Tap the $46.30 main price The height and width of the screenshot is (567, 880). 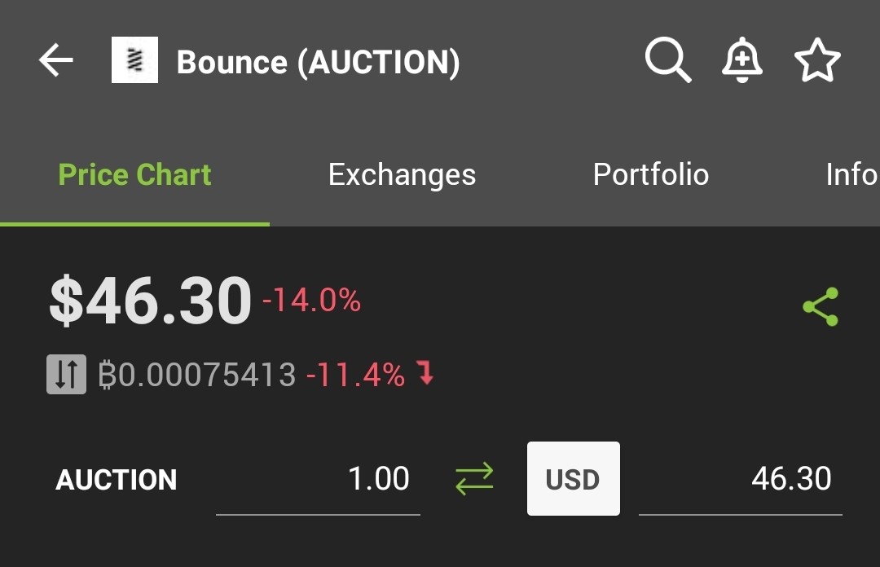click(x=150, y=301)
